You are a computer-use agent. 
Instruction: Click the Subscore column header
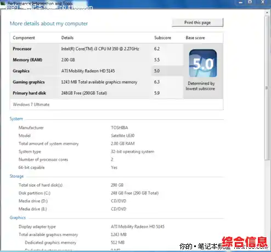click(x=162, y=38)
